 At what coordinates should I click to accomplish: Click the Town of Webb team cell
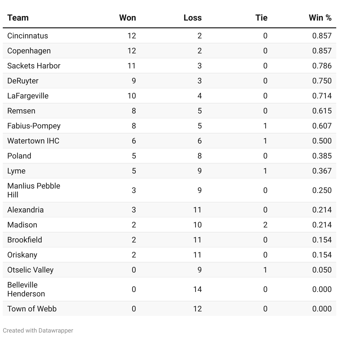(x=32, y=309)
